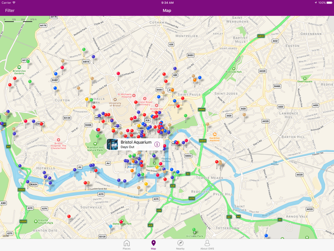This screenshot has height=251, width=334.
Task: Open the Filter options
Action: (10, 11)
